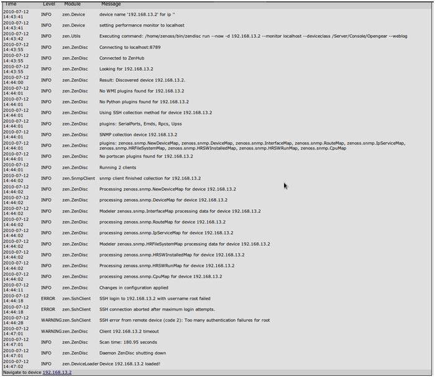The height and width of the screenshot is (377, 435).
Task: Click the 'Result: Discovered device 192.168.13.2' entry
Action: click(x=142, y=80)
